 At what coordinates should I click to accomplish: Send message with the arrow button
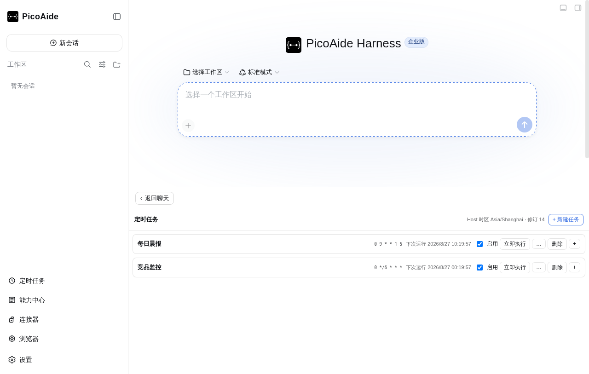pos(525,125)
